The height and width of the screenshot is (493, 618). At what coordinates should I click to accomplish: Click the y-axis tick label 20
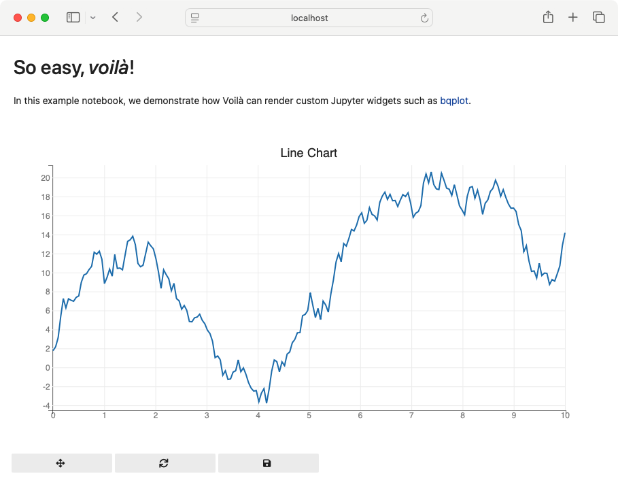(x=45, y=178)
